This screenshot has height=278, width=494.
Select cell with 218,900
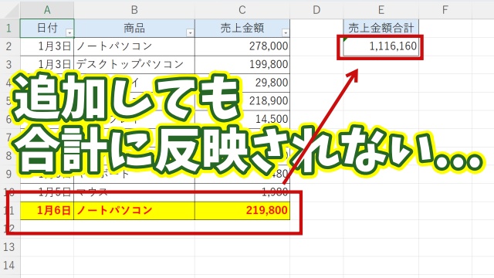pos(242,101)
